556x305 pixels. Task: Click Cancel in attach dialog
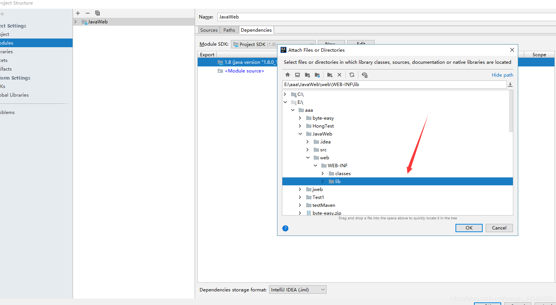click(x=499, y=228)
